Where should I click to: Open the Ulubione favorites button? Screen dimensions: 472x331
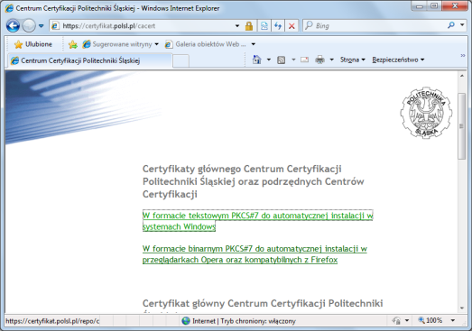pyautogui.click(x=33, y=44)
